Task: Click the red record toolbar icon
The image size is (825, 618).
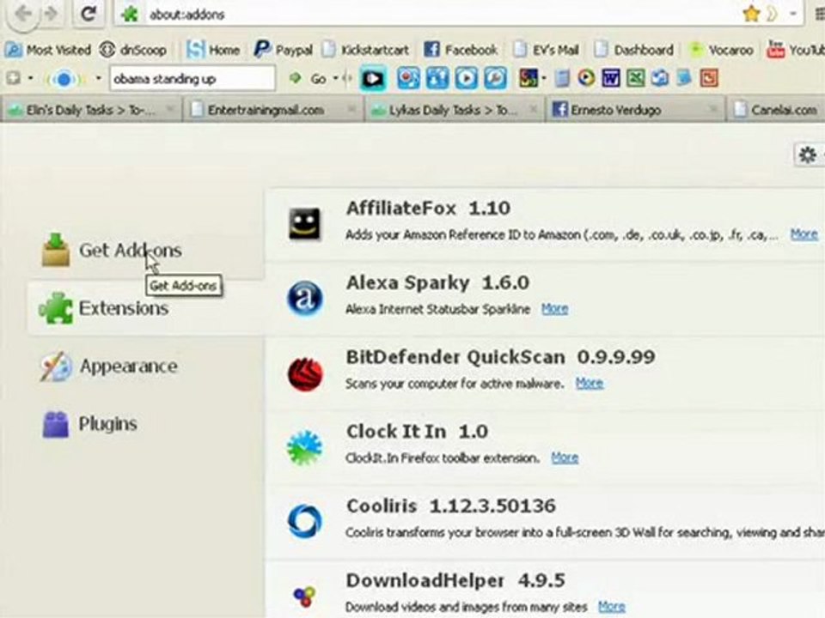Action: pyautogui.click(x=408, y=79)
